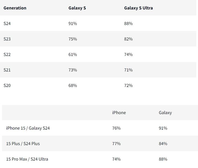Click the S20 generation cell

pos(7,85)
